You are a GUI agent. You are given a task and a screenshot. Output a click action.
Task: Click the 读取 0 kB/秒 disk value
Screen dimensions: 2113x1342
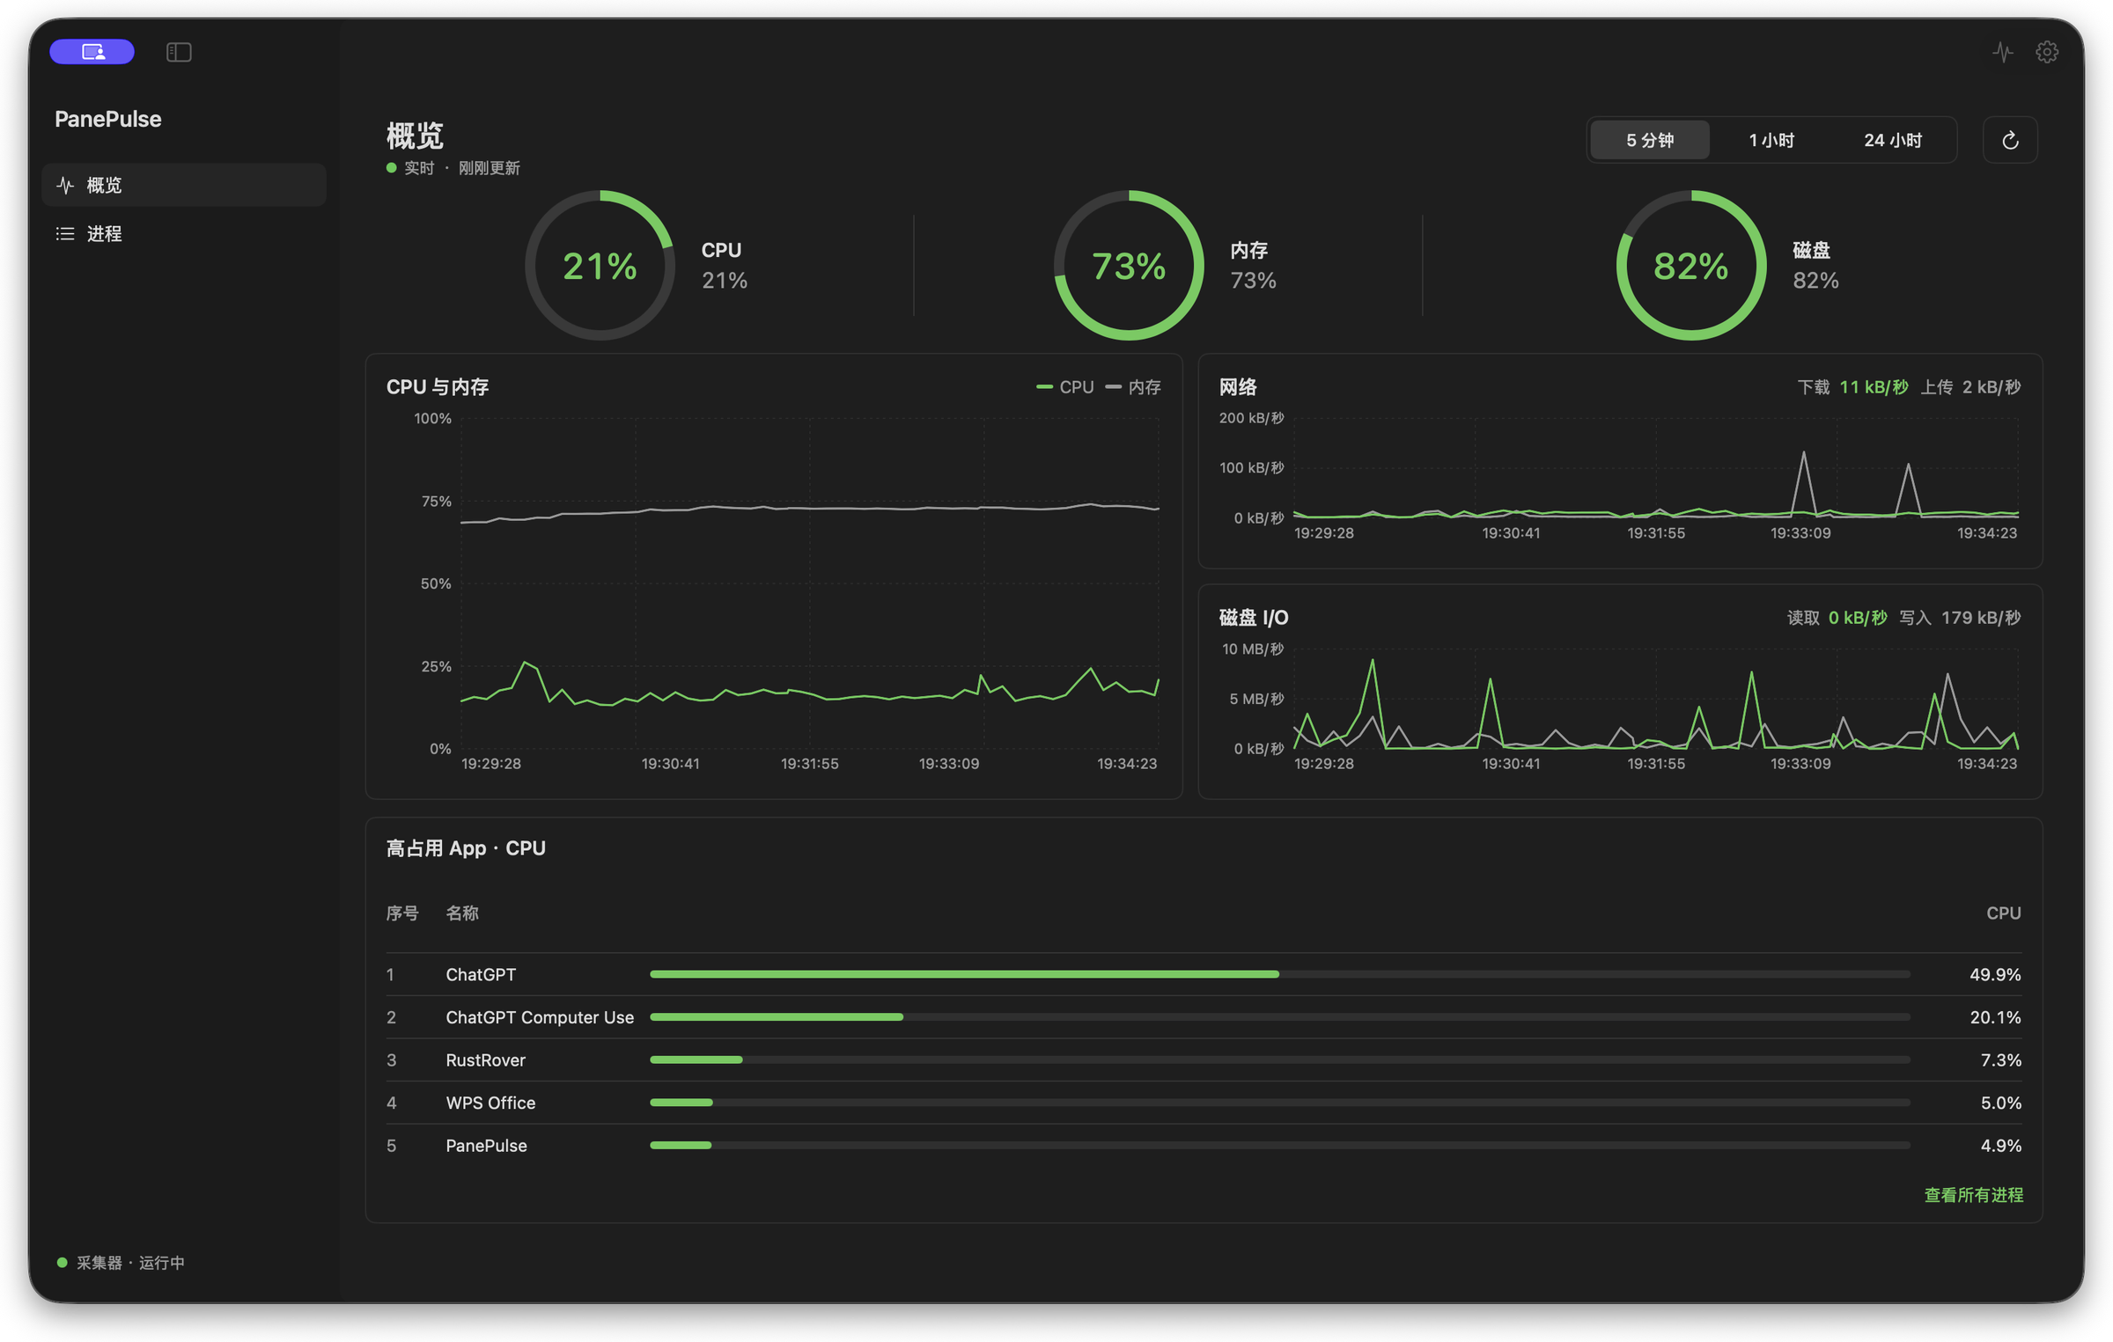(1837, 617)
